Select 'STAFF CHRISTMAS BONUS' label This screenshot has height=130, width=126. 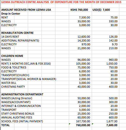coord(18,114)
